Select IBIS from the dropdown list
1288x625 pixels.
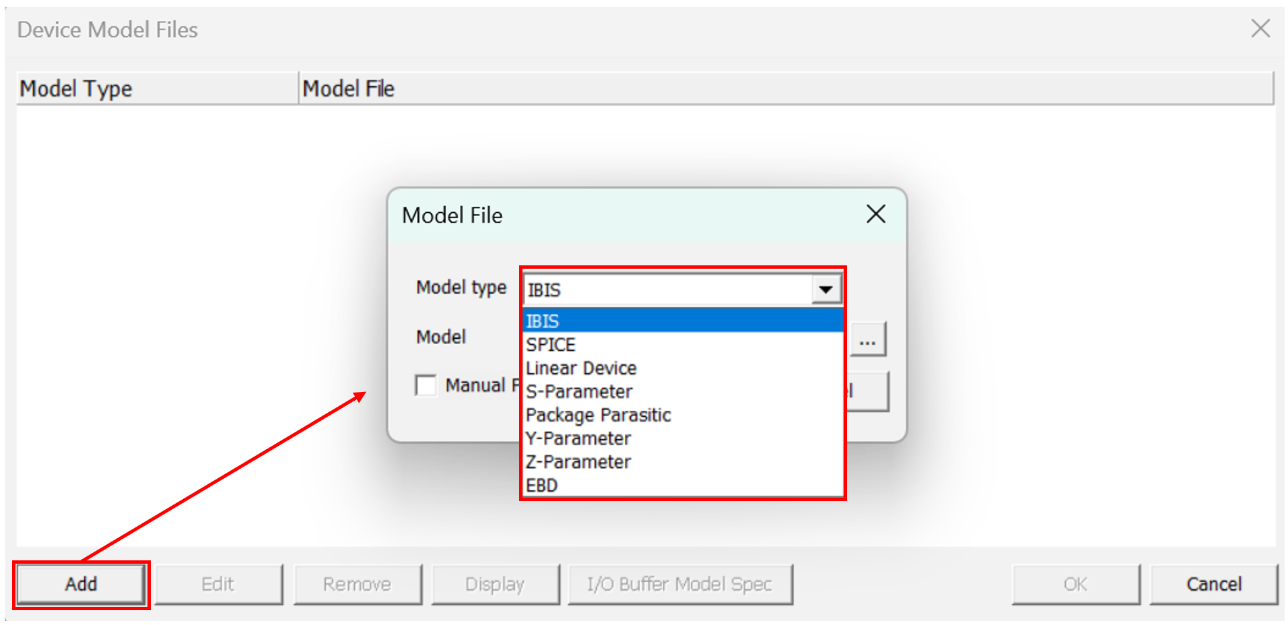click(x=682, y=321)
